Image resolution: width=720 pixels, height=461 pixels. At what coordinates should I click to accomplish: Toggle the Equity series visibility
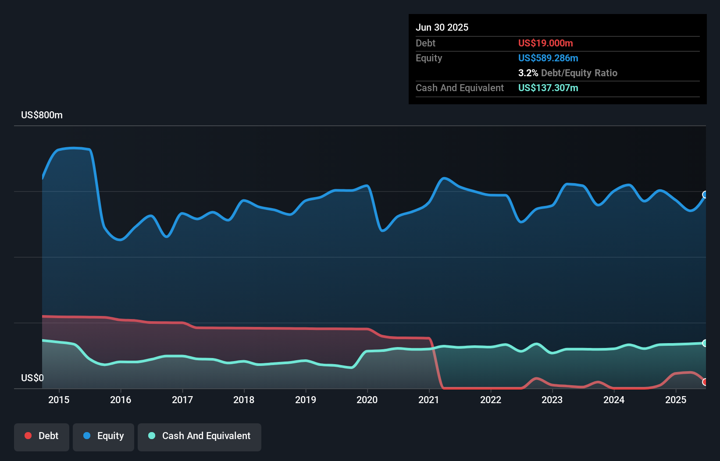(x=103, y=436)
